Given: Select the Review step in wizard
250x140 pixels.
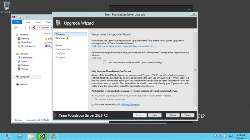Looking at the screenshot, I should coord(59,45).
